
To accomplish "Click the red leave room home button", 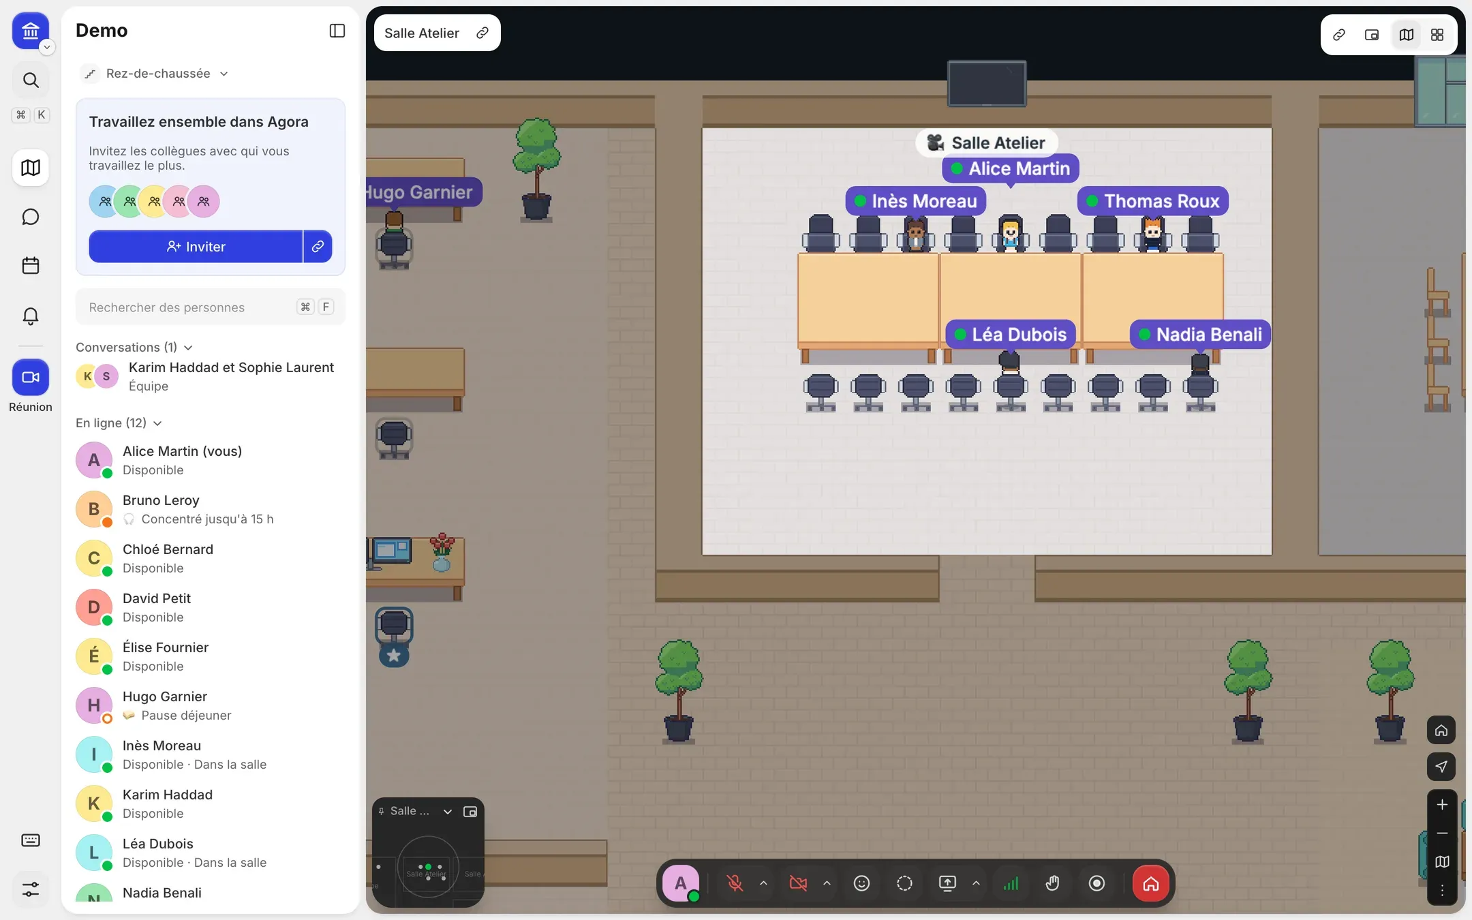I will point(1150,883).
